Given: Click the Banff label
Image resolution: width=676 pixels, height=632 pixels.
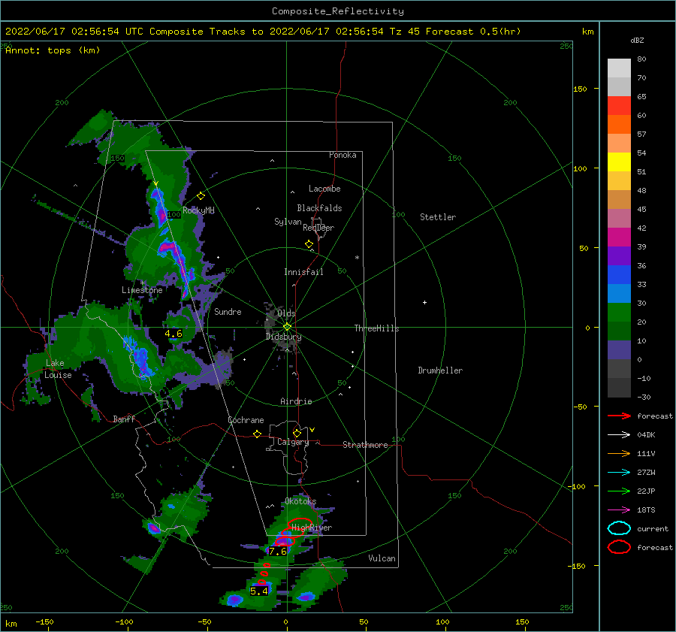Looking at the screenshot, I should [124, 419].
